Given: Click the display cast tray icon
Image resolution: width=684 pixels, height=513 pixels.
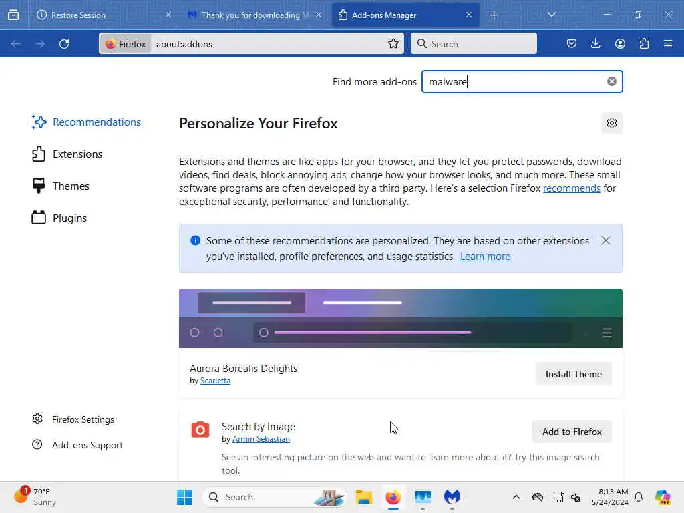Looking at the screenshot, I should coord(558,497).
